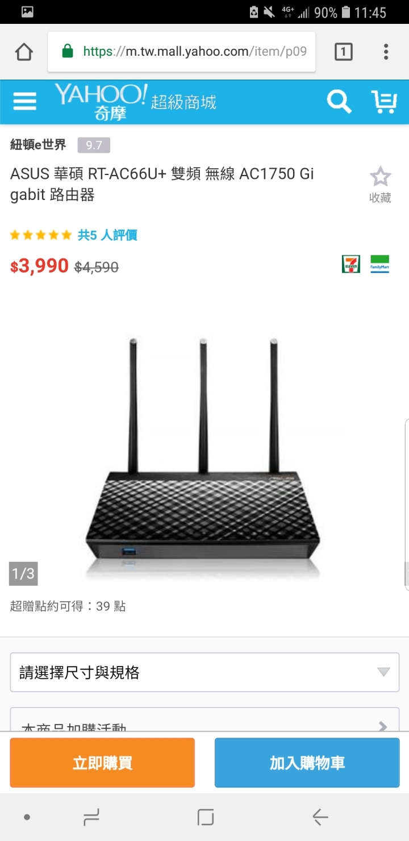Tap the search magnifier icon
The width and height of the screenshot is (409, 841).
[x=339, y=102]
